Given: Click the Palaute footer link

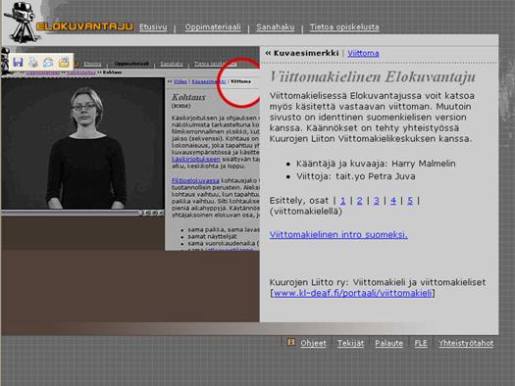Looking at the screenshot, I should tap(388, 343).
